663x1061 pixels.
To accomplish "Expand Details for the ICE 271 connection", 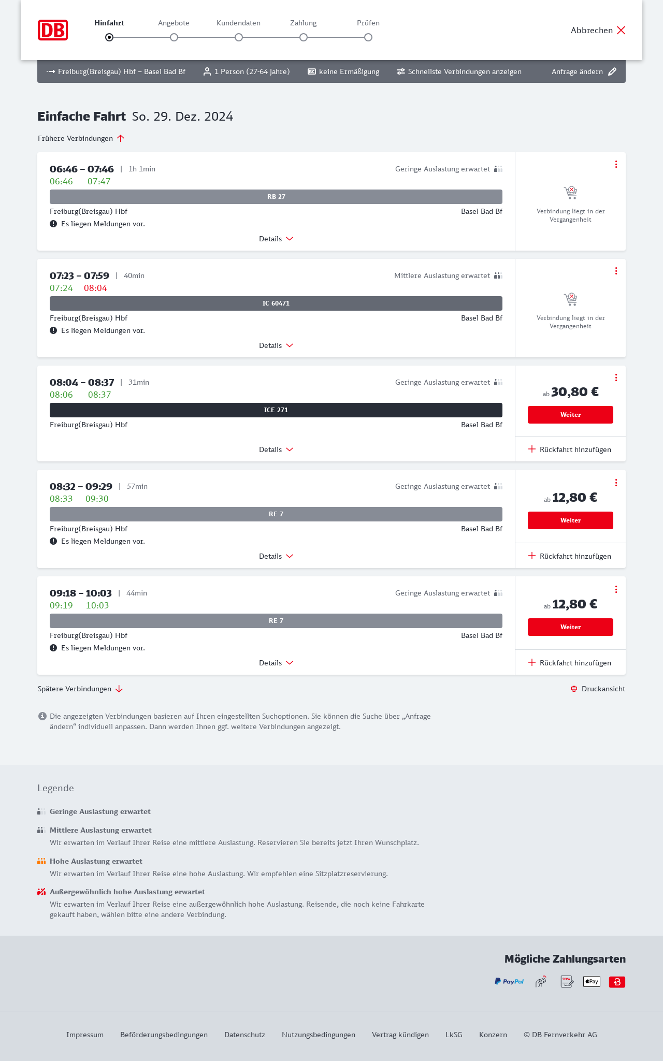I will [x=276, y=449].
